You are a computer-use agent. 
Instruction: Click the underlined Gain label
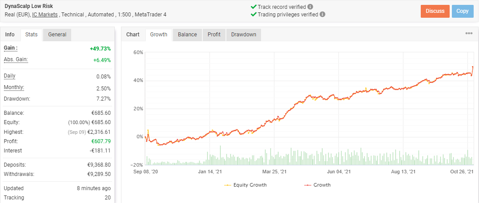tap(11, 48)
